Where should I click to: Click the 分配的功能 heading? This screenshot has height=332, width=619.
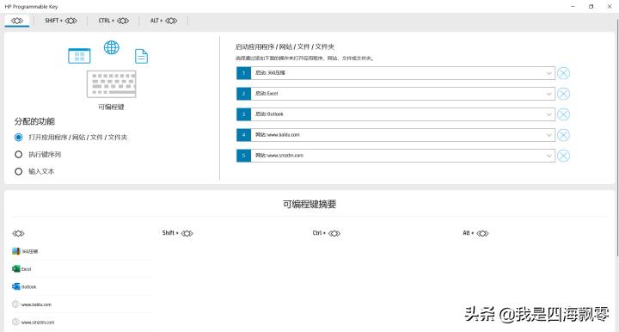(34, 121)
